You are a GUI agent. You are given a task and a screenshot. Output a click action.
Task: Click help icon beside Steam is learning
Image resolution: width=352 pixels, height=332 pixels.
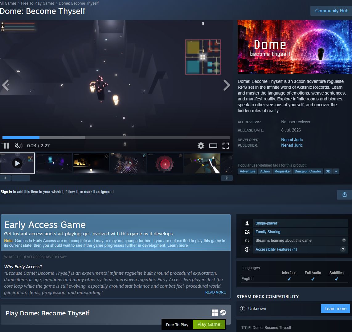[x=344, y=240]
